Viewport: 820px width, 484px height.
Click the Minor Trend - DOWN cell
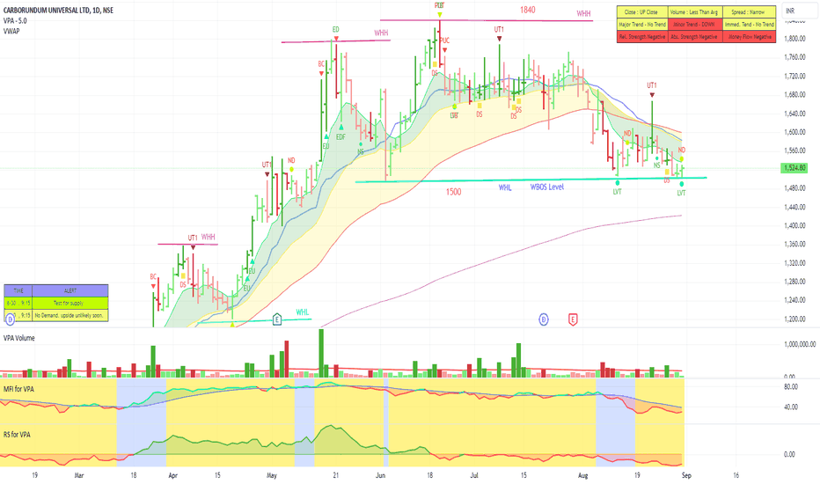[695, 25]
